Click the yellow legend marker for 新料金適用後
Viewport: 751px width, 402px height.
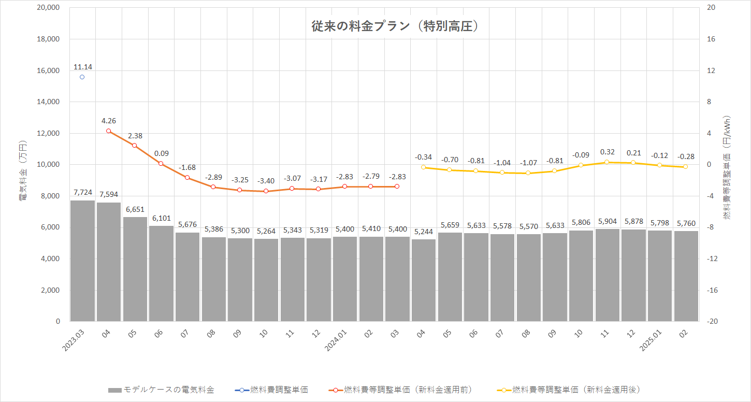coord(504,390)
